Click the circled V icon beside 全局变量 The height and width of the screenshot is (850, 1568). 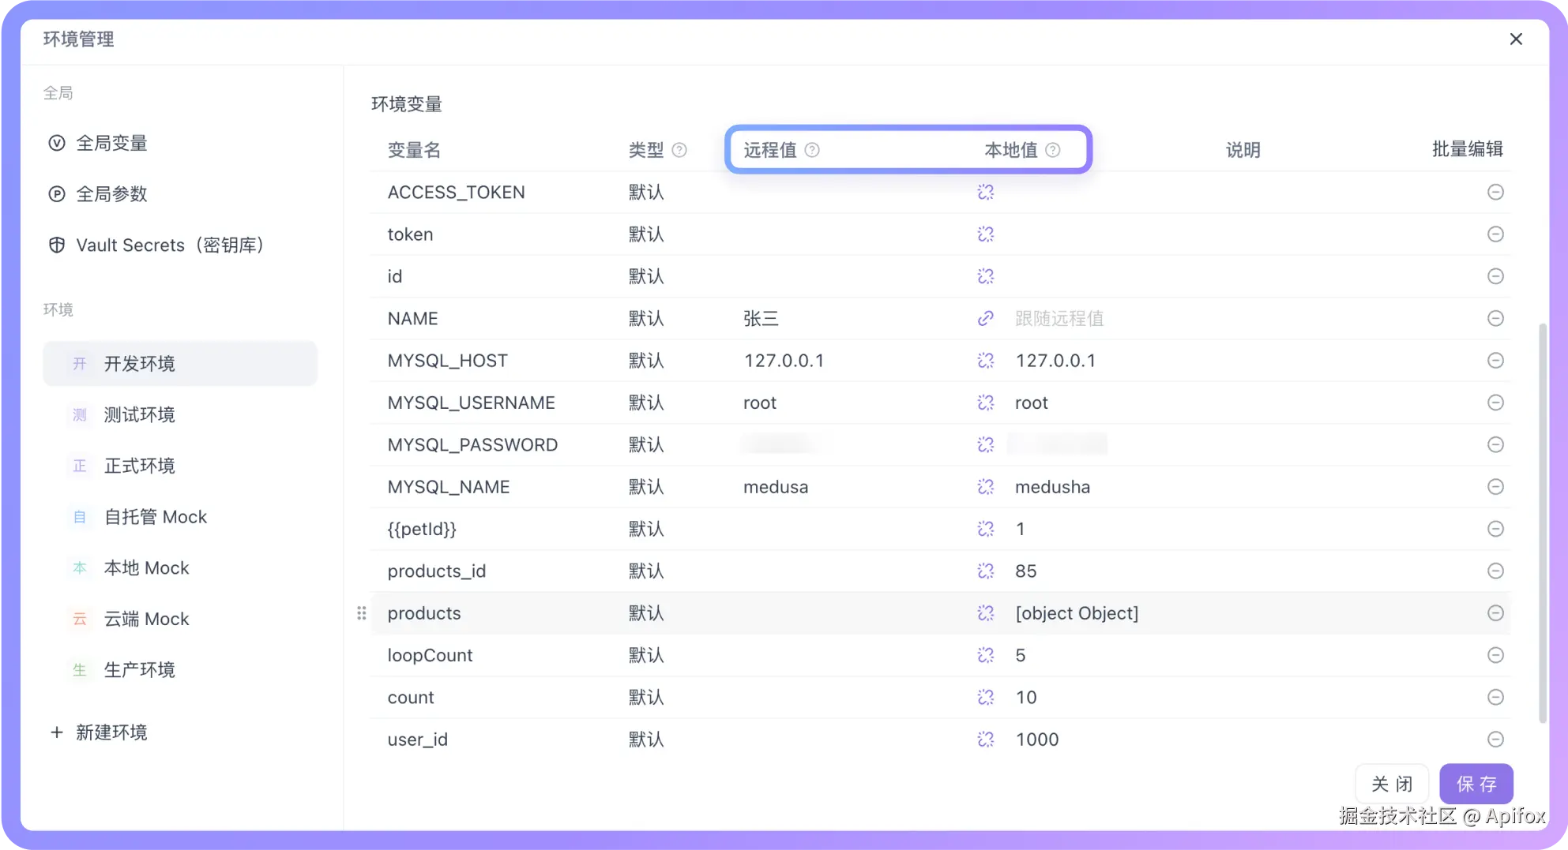click(x=55, y=143)
